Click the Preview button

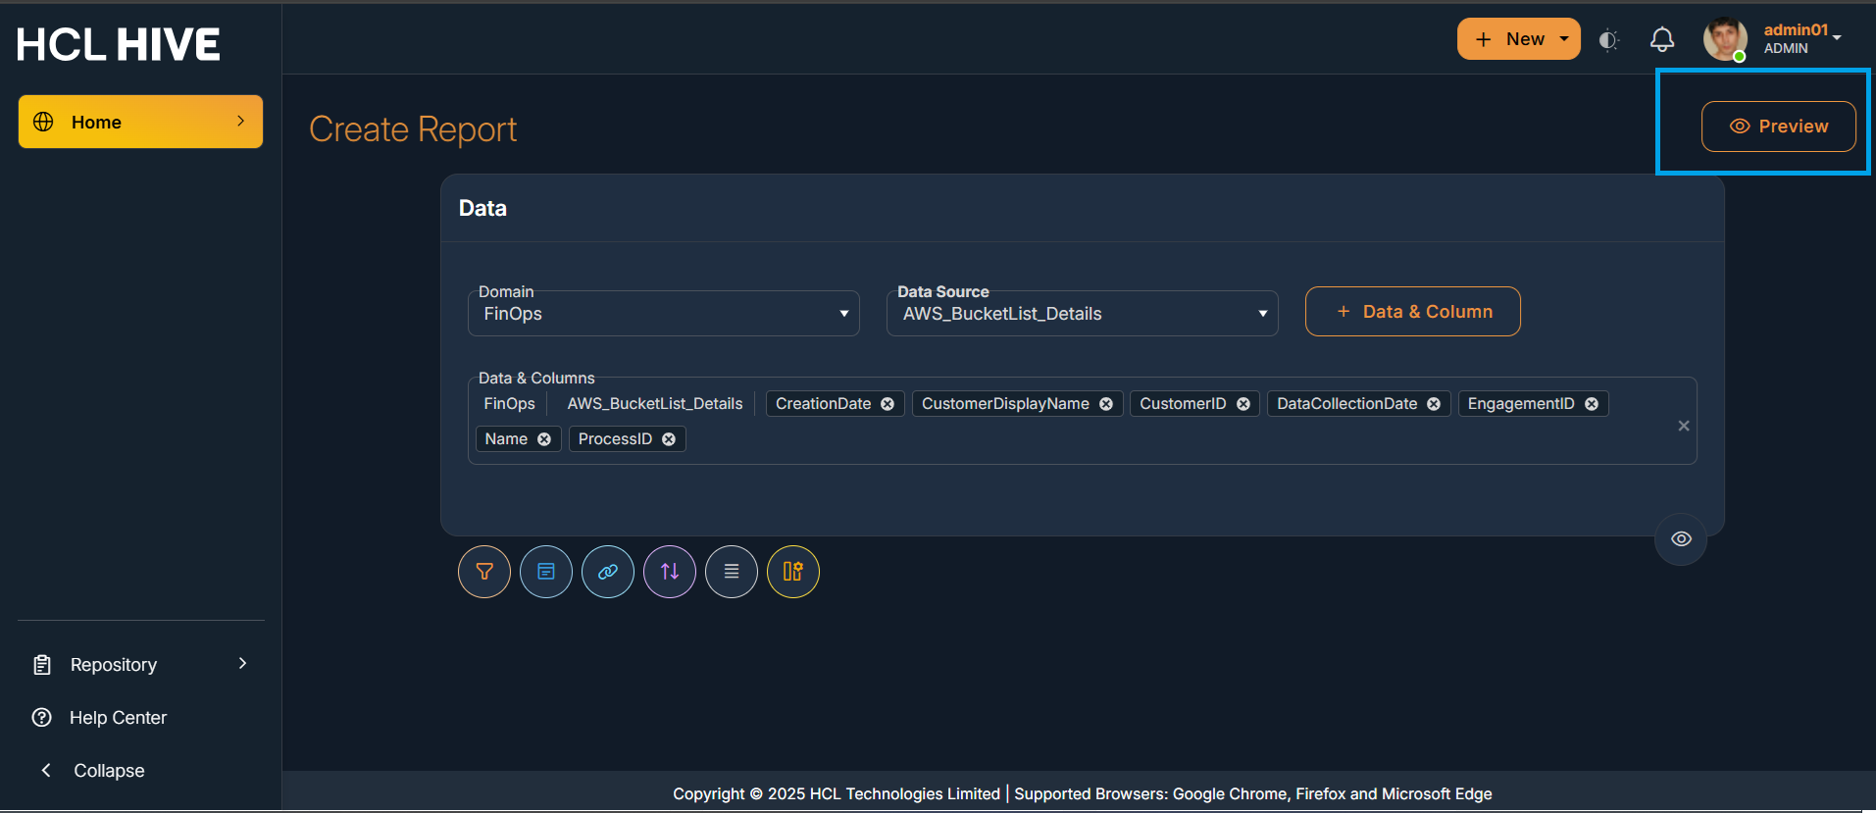(x=1778, y=127)
